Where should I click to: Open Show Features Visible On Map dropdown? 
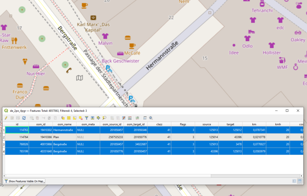coord(24,181)
